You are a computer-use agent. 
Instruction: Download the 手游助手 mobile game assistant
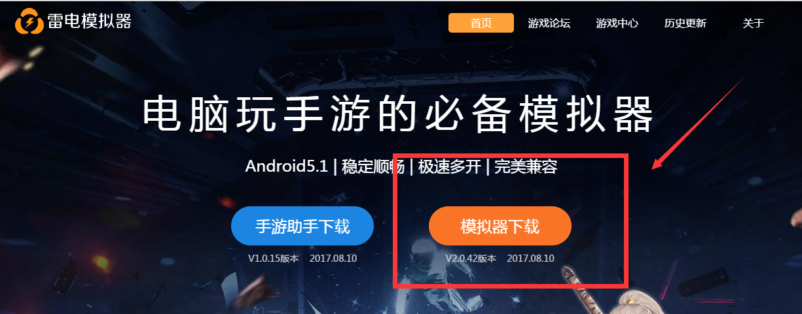302,226
